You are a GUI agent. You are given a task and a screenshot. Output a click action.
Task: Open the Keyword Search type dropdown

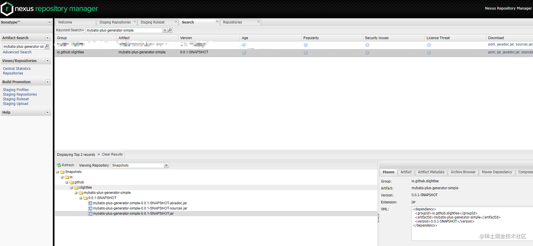point(70,30)
